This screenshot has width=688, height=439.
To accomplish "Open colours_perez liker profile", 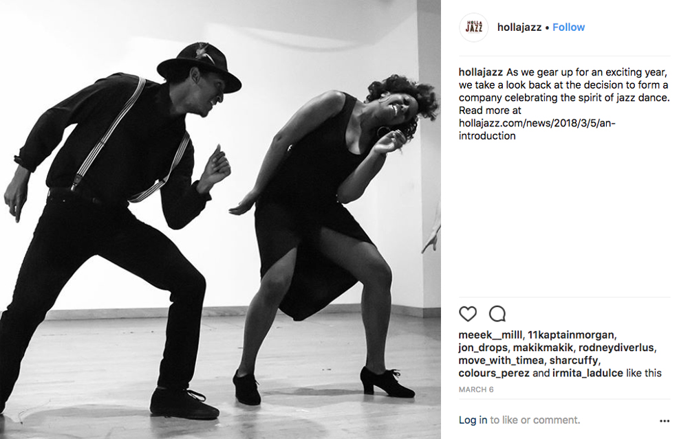I will pyautogui.click(x=494, y=373).
